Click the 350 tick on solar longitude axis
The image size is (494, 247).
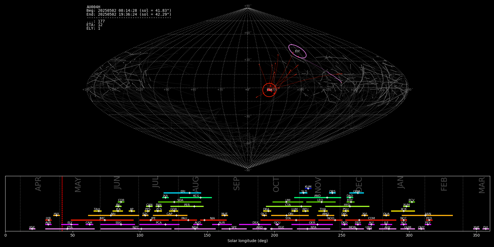click(x=476, y=235)
